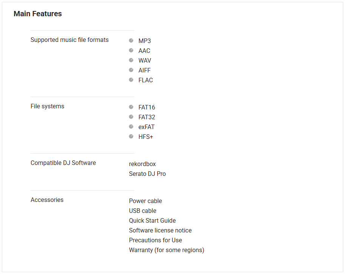Viewport: 346px width, 274px height.
Task: Select the bullet icon beside FAT32
Action: [131, 117]
